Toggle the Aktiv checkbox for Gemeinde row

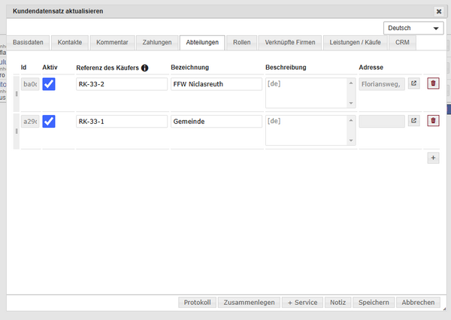pyautogui.click(x=49, y=121)
